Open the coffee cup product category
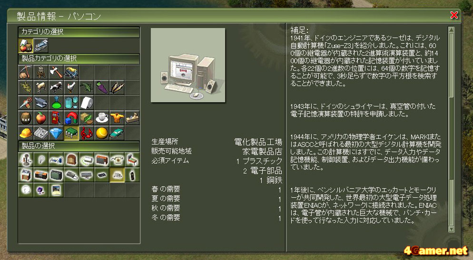The width and height of the screenshot is (473, 260). tap(102, 118)
